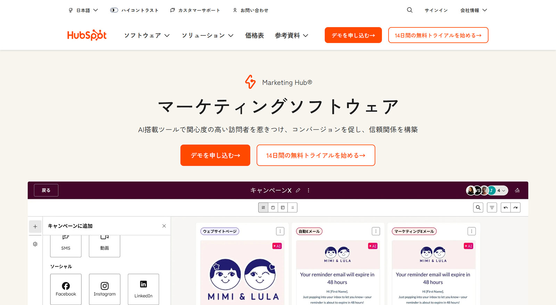Click AI badge on 自動Eメール card
The image size is (556, 305).
pos(373,246)
